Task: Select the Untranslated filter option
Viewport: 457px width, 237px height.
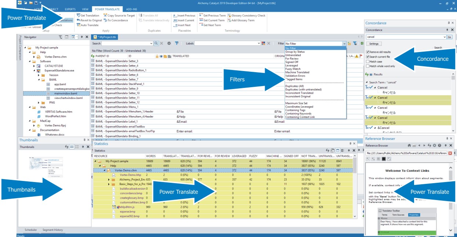Action: pos(293,55)
